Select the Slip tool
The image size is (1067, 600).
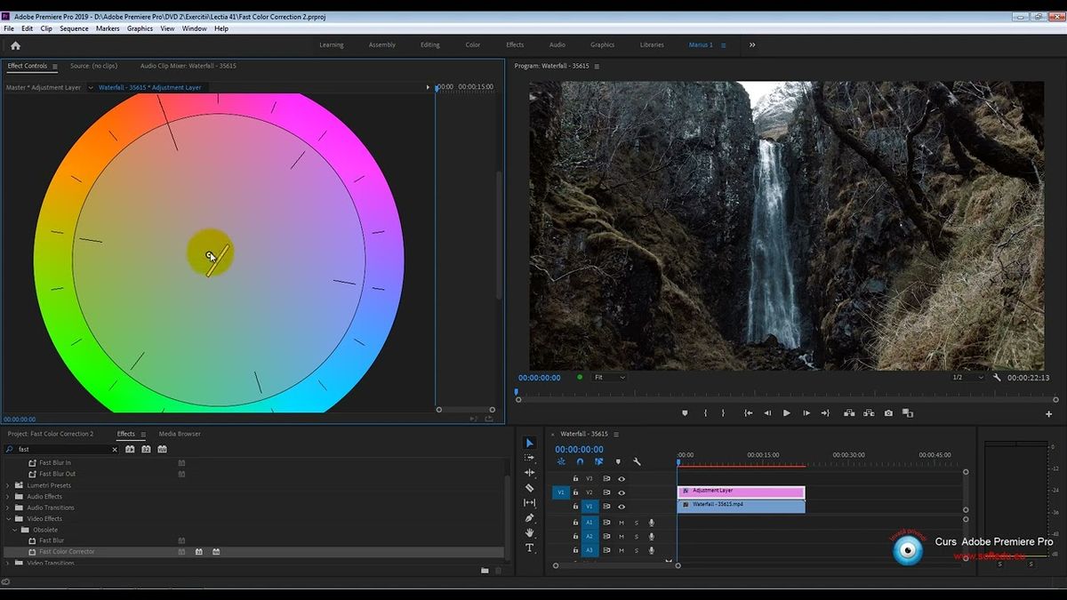[x=529, y=503]
